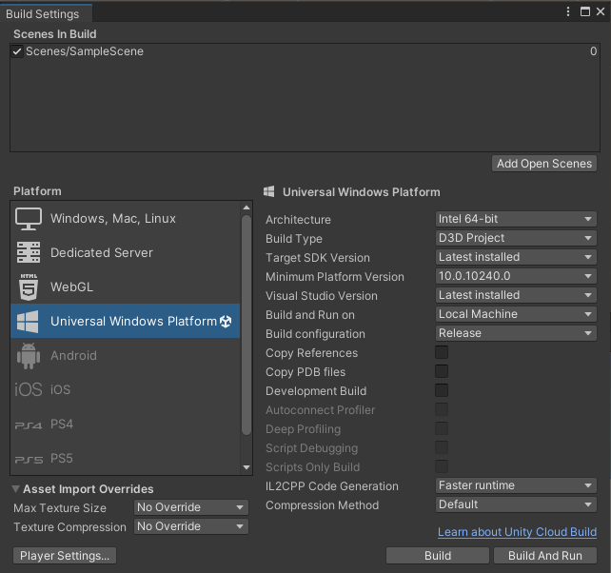Open the three-dot window options menu
Image resolution: width=611 pixels, height=573 pixels.
click(568, 11)
